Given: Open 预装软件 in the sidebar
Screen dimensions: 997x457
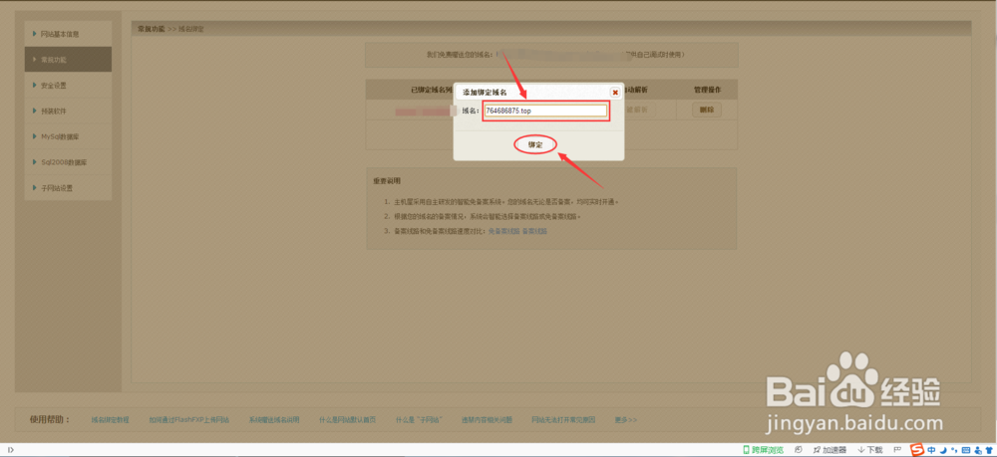Looking at the screenshot, I should pyautogui.click(x=68, y=112).
